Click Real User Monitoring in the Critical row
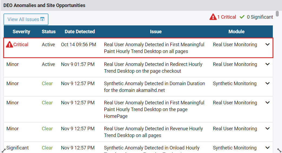The width and height of the screenshot is (282, 153). click(235, 45)
